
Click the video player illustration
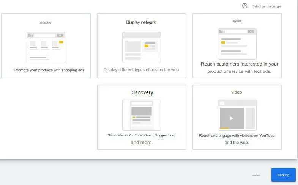pyautogui.click(x=237, y=115)
